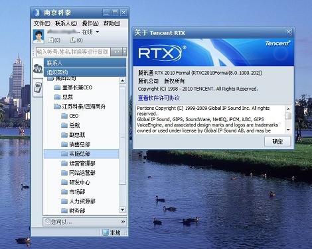Select the 网站运营部 folder
This screenshot has width=312, height=249.
(x=78, y=173)
